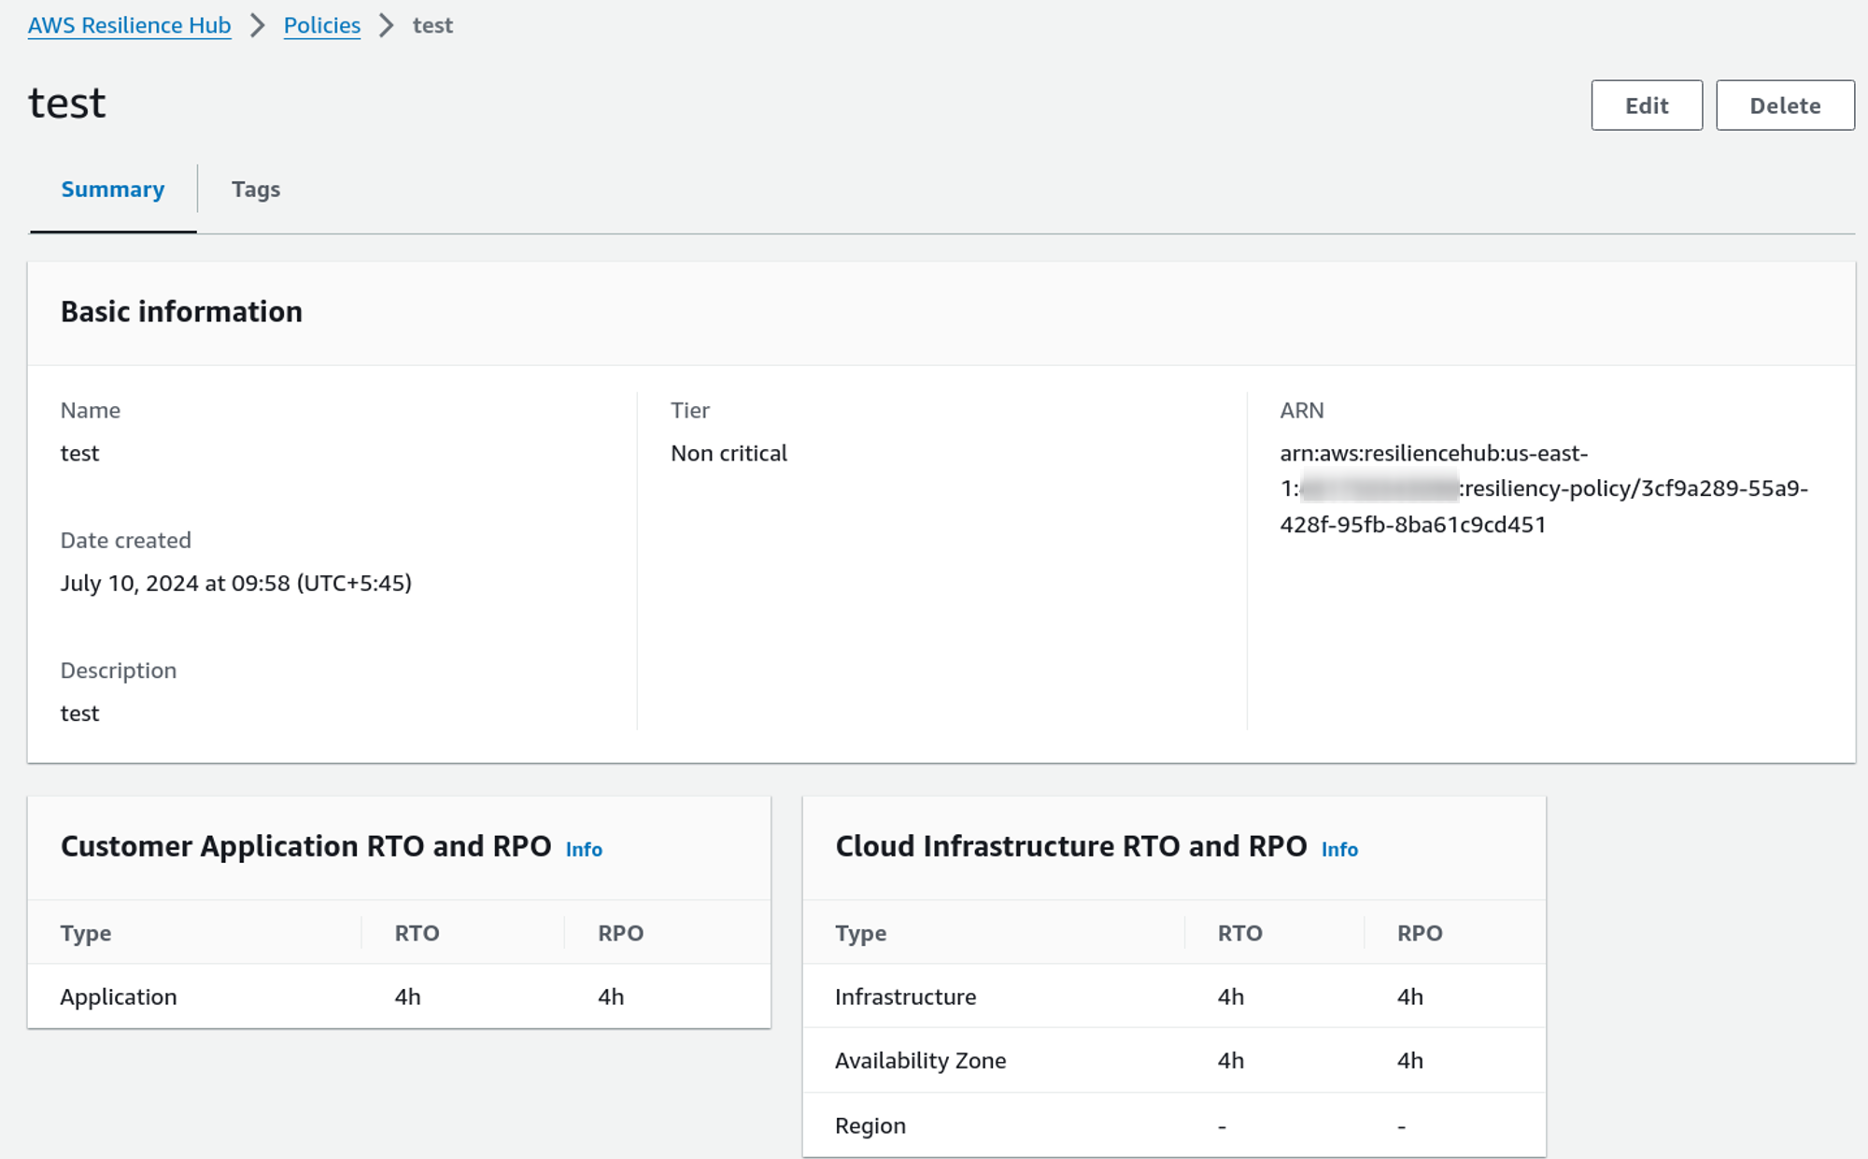Viewport: 1868px width, 1159px height.
Task: Click the Type column header in Customer Application table
Action: pos(86,933)
